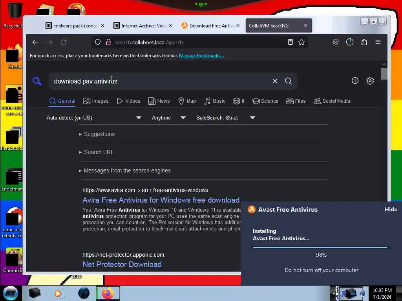Submit search with magnifier button

[x=289, y=81]
